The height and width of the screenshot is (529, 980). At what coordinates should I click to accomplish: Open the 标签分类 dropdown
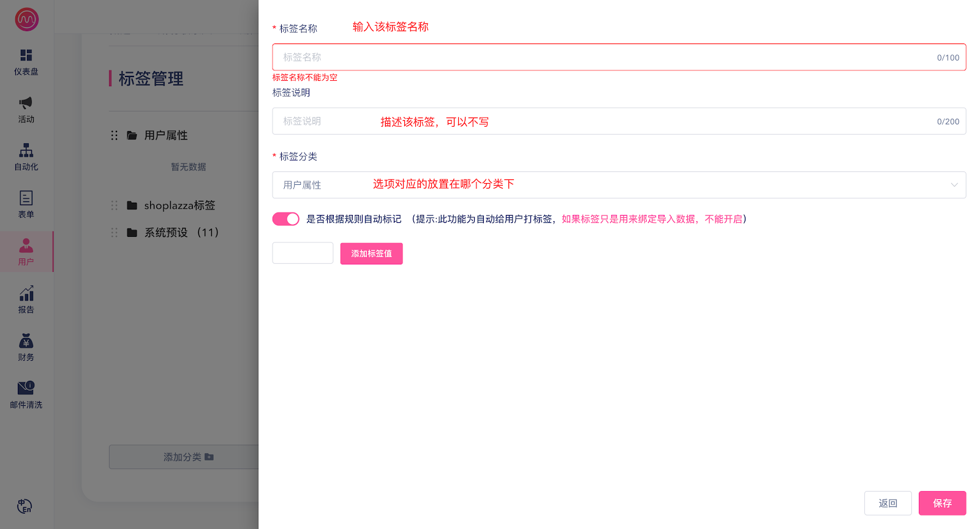coord(619,185)
